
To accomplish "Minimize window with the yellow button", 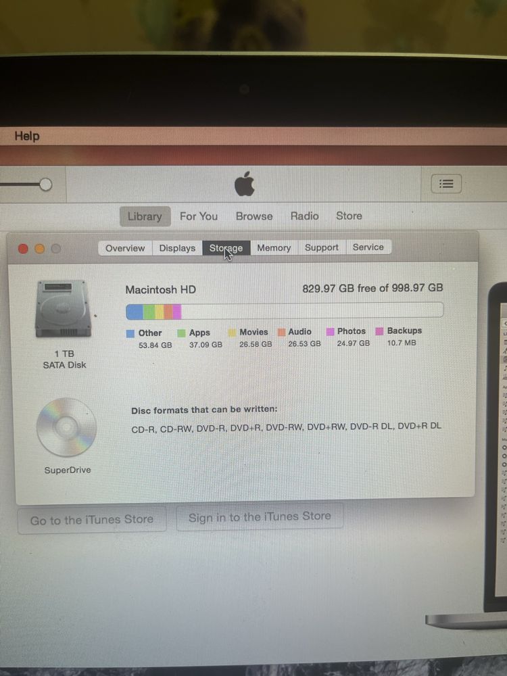I will (40, 249).
